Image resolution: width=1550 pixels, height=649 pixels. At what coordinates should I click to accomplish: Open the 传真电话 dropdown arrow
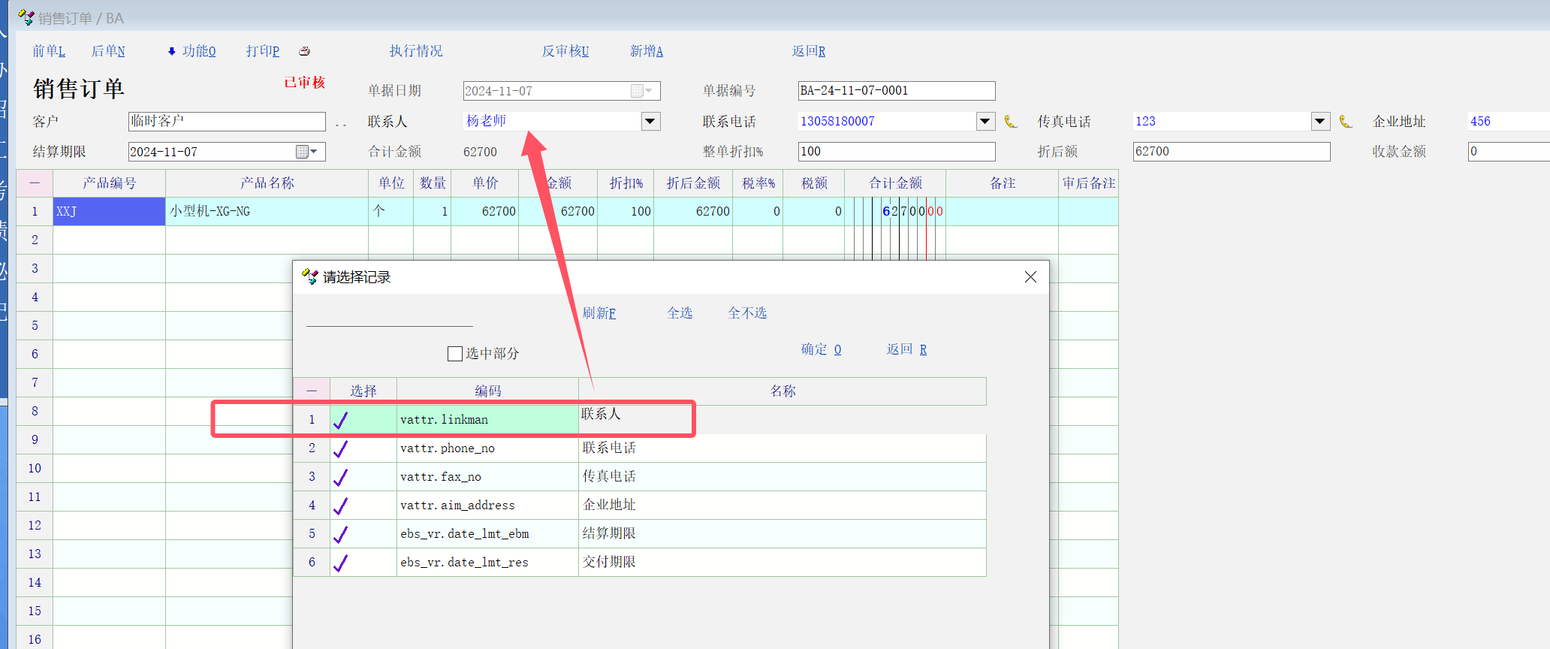1320,122
